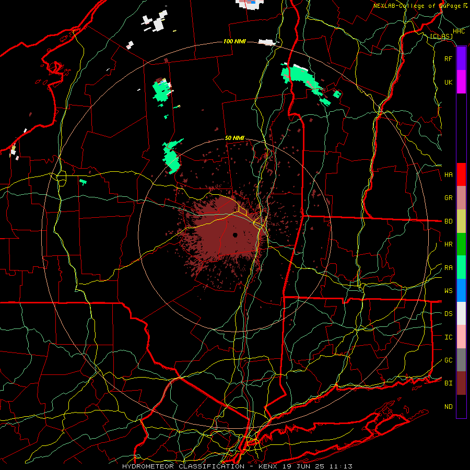Viewport: 470px width, 470px height.
Task: Click the DS legend label
Action: coord(448,314)
